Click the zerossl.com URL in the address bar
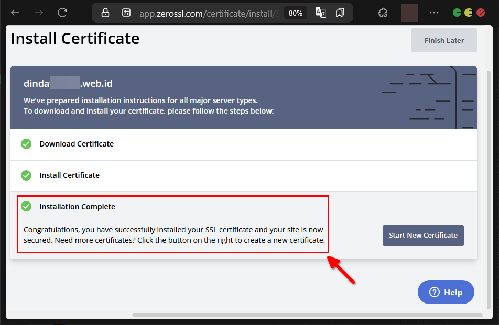The image size is (499, 325). 209,13
